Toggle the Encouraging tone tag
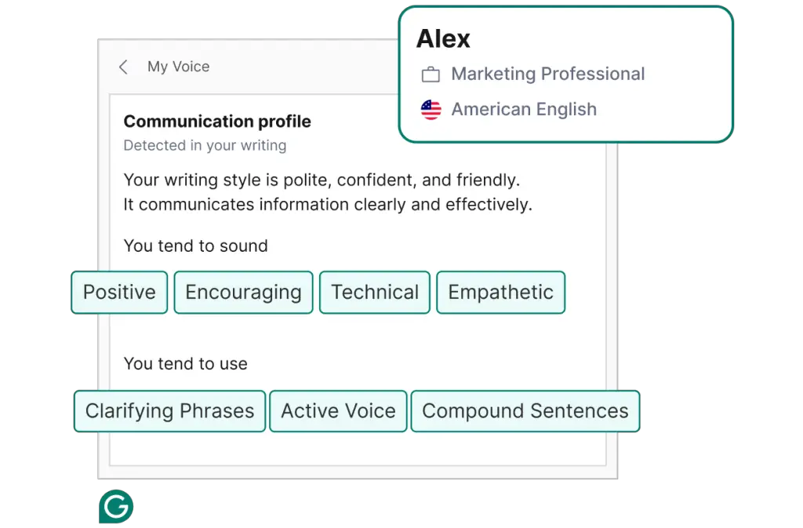Viewport: 803px width, 528px height. click(x=243, y=293)
